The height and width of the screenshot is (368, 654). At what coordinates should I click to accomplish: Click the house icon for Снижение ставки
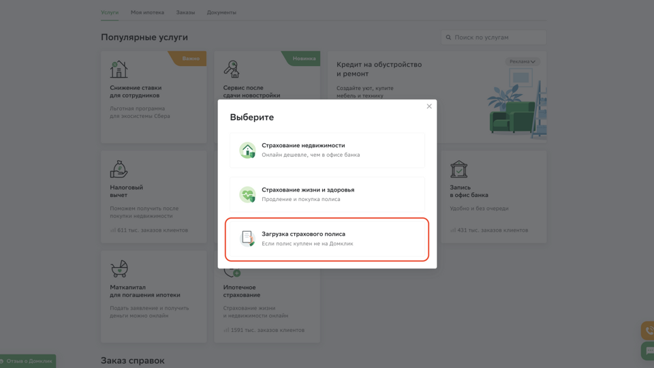pos(119,70)
